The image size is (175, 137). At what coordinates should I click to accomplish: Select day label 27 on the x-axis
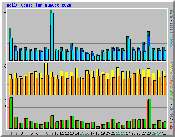point(144,133)
